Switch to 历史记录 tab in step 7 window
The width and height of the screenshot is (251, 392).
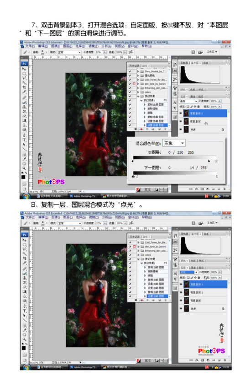point(134,66)
